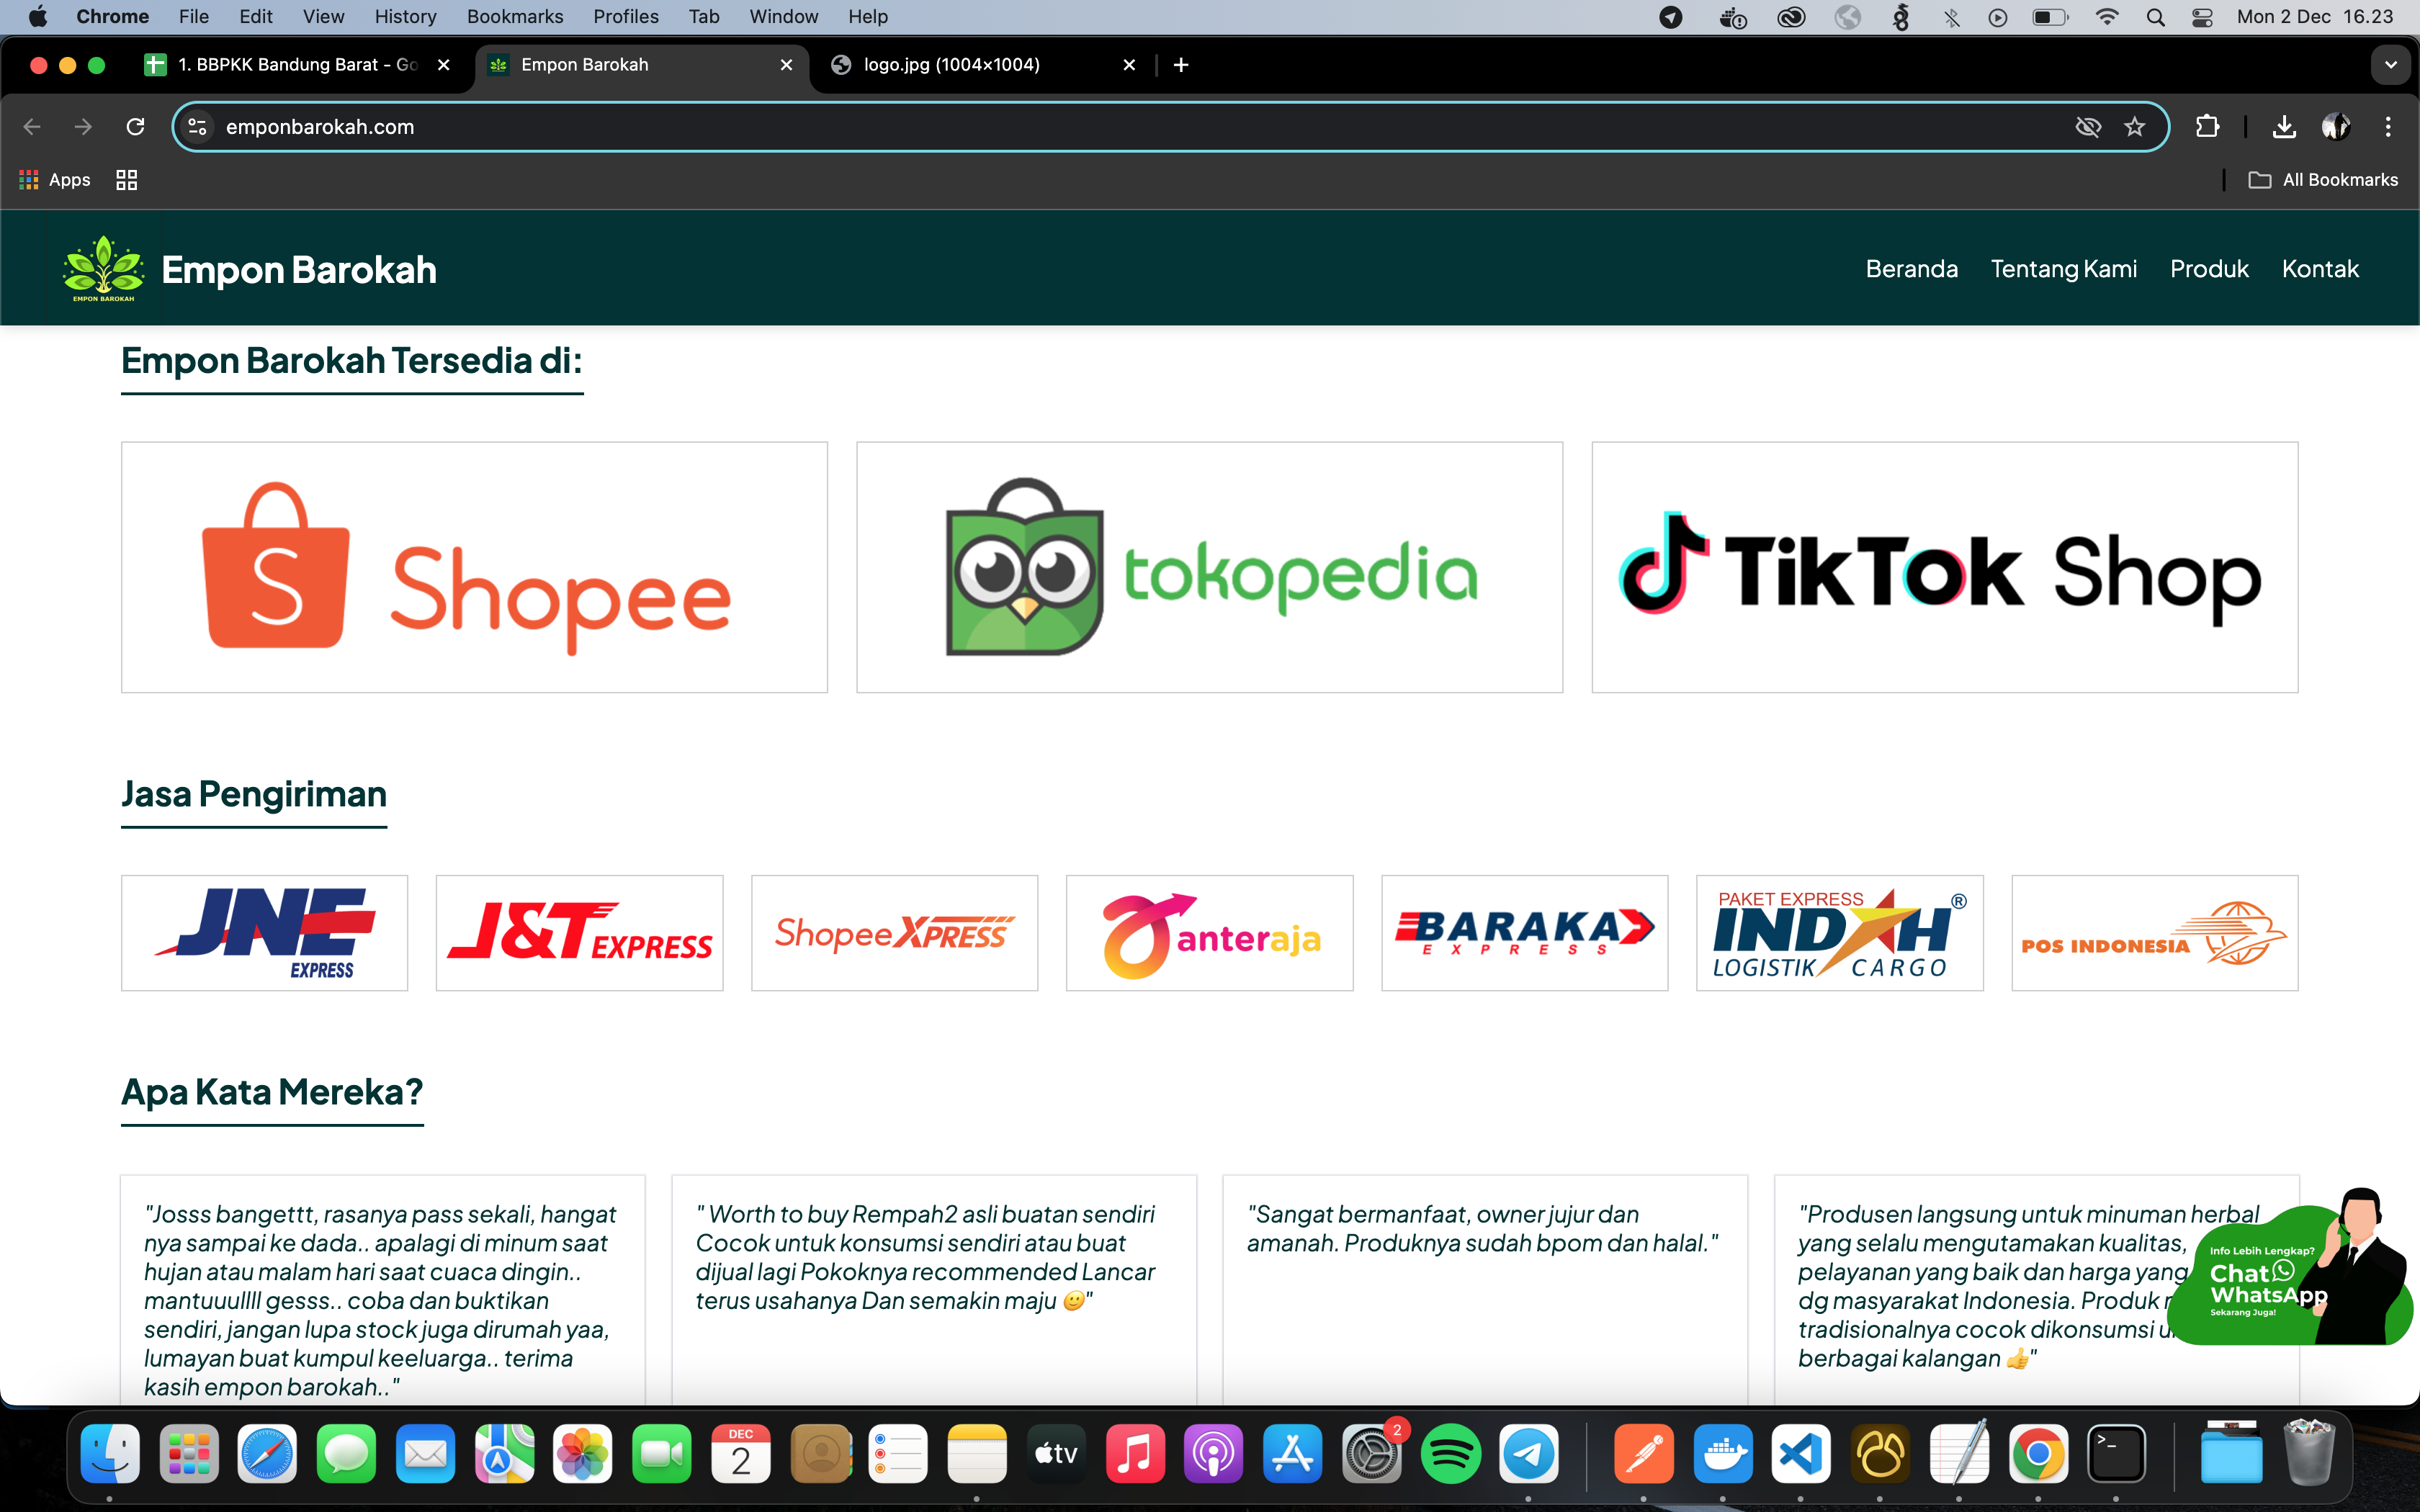The height and width of the screenshot is (1512, 2420).
Task: Open System Settings in the dock
Action: [x=1371, y=1454]
